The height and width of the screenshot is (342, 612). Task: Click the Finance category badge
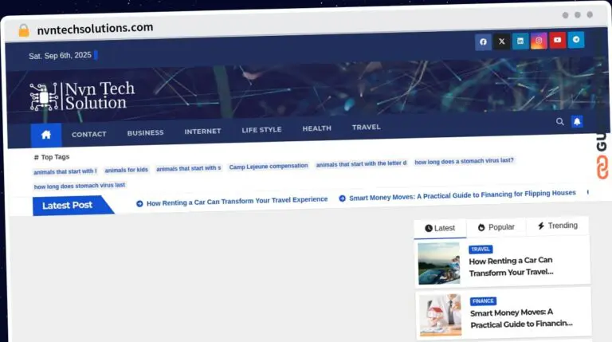pos(483,301)
